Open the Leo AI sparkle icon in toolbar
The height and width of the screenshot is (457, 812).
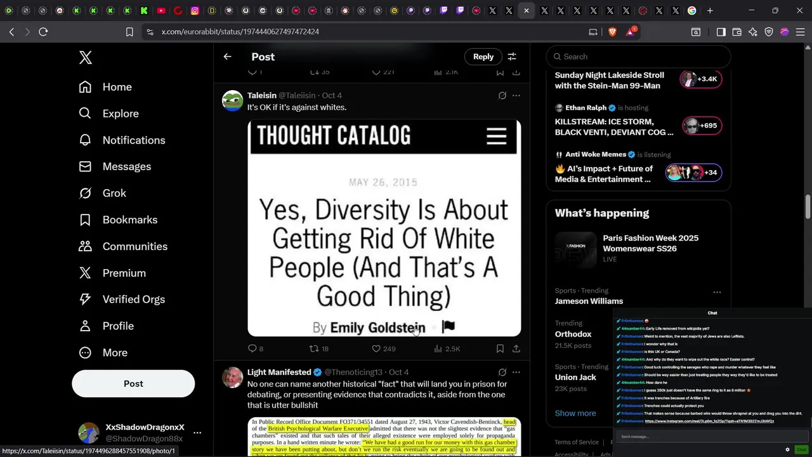pos(753,32)
